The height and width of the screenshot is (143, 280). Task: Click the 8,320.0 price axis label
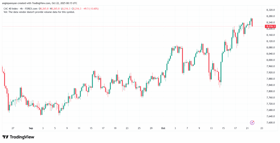(x=270, y=10)
